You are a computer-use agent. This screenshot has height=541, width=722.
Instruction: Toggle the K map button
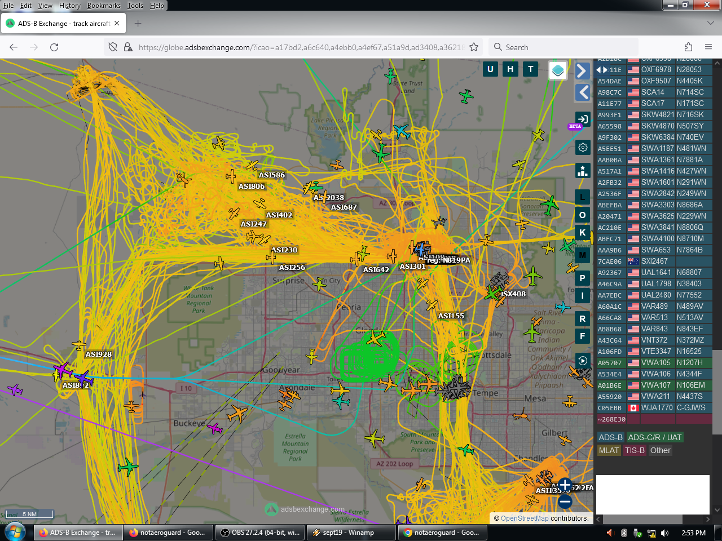(x=583, y=232)
